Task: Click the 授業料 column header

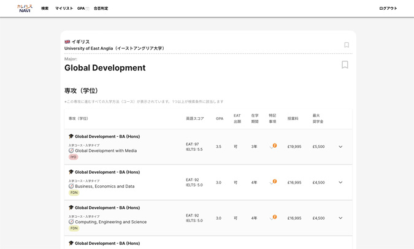Action: (x=293, y=118)
